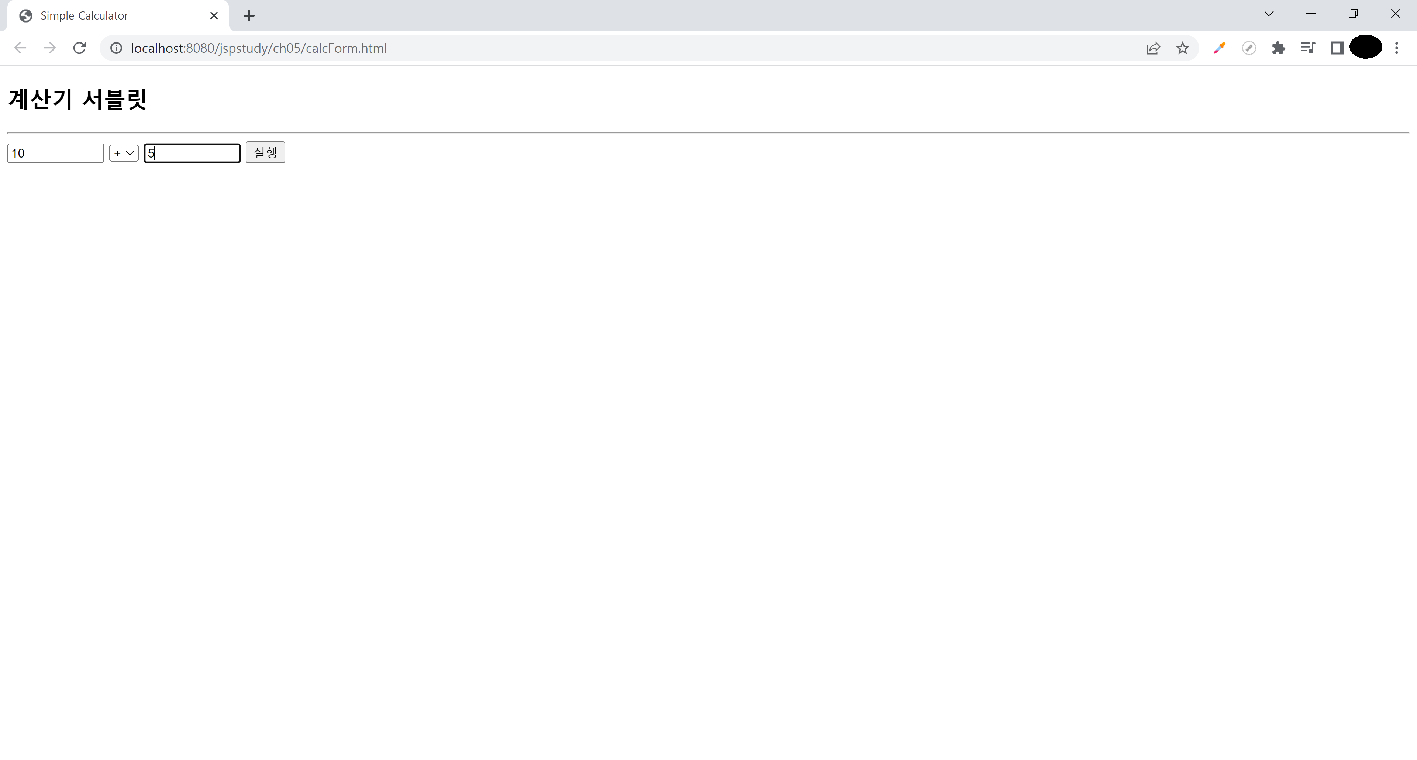Viewport: 1417px width, 760px height.
Task: Open a new tab with plus
Action: tap(249, 16)
